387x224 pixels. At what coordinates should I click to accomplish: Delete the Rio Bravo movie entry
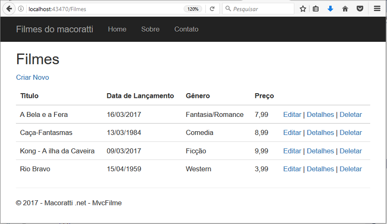point(351,169)
